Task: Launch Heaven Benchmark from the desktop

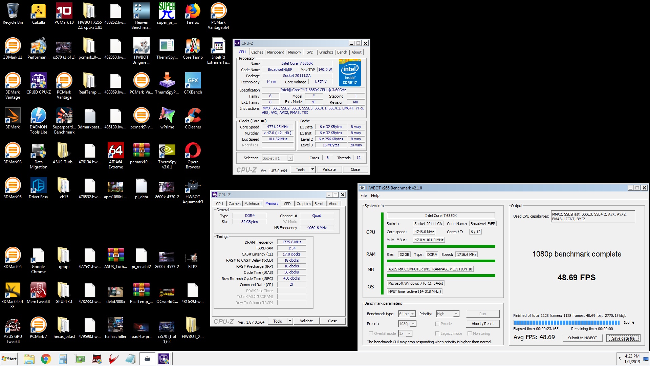Action: pyautogui.click(x=141, y=16)
